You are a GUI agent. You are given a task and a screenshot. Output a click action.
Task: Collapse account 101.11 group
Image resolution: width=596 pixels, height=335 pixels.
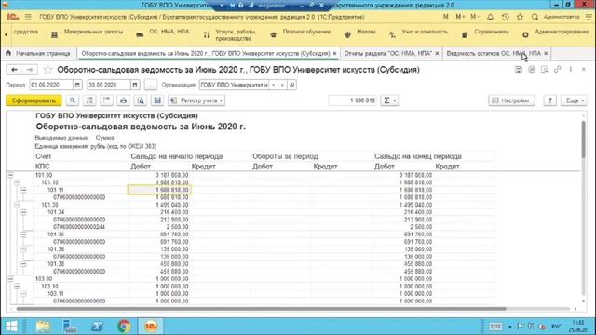click(23, 190)
